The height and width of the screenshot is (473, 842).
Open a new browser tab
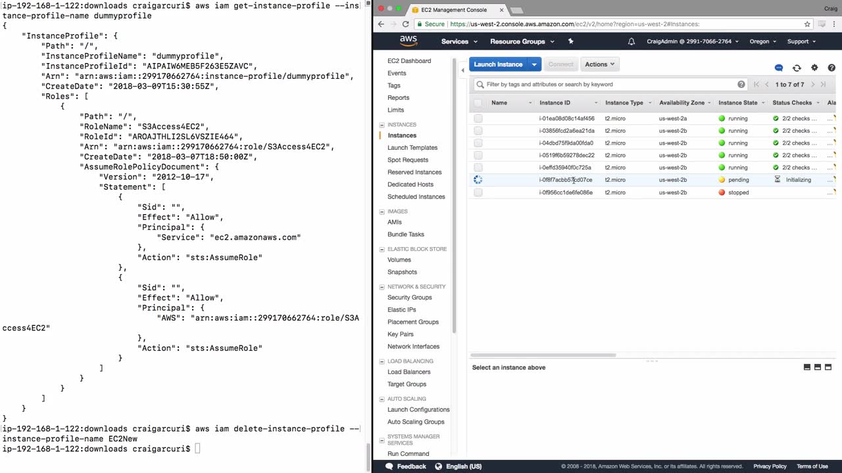[x=517, y=10]
